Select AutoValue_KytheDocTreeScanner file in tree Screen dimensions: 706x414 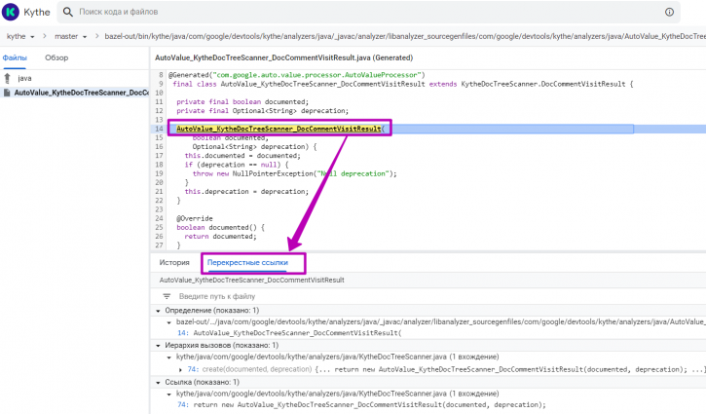coord(74,93)
